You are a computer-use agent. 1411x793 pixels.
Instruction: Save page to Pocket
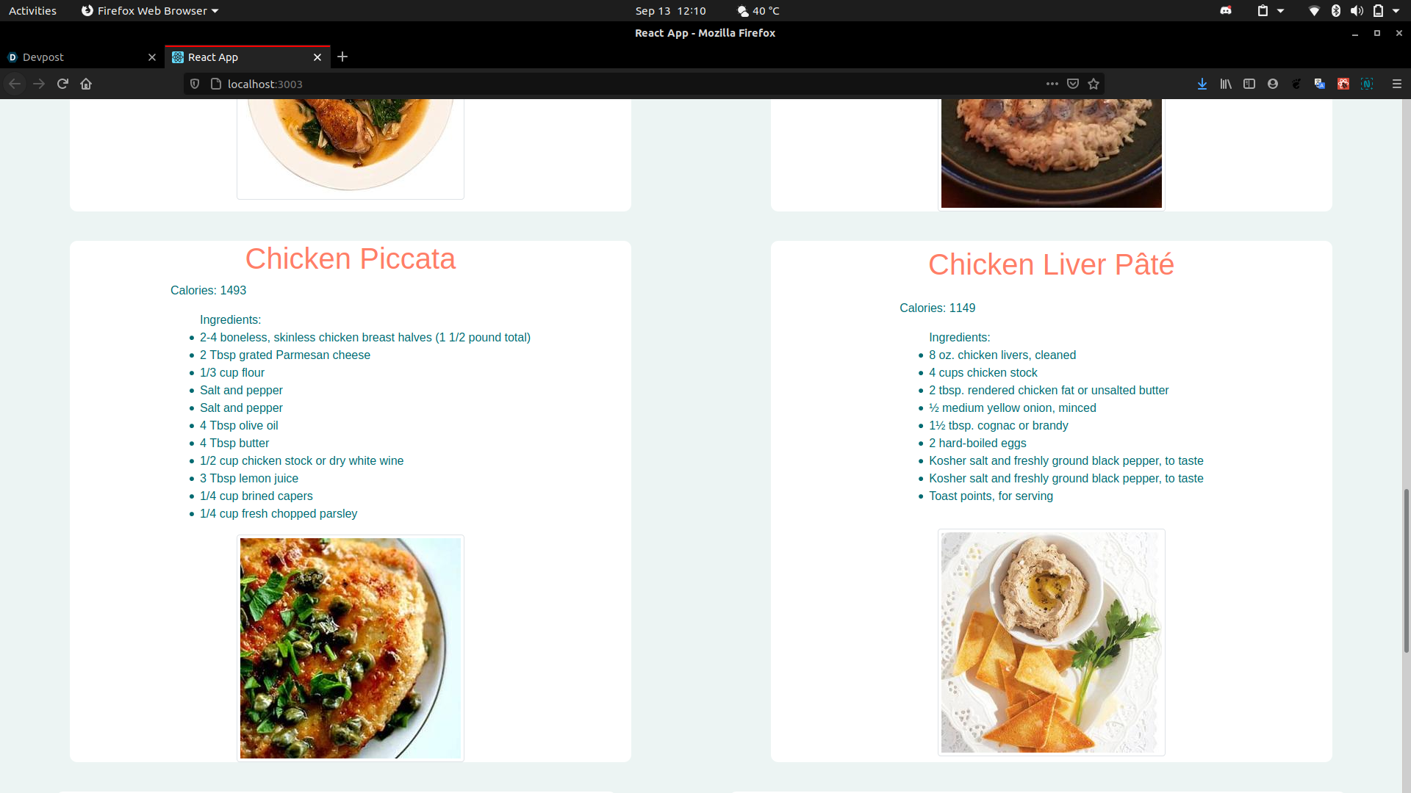(1073, 84)
